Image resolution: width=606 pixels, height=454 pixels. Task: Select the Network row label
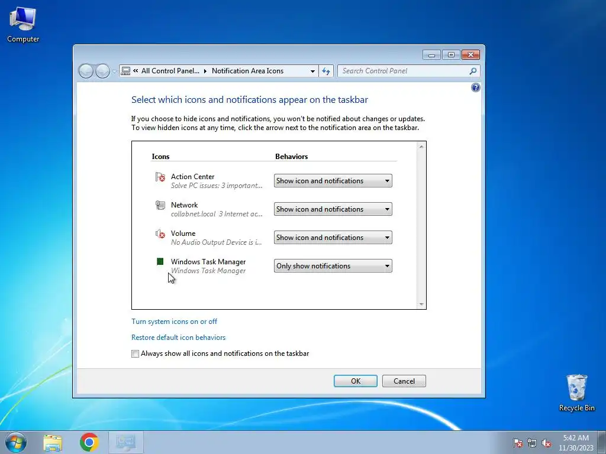click(x=185, y=205)
